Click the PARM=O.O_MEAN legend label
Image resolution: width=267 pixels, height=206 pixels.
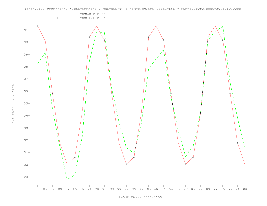coord(92,14)
